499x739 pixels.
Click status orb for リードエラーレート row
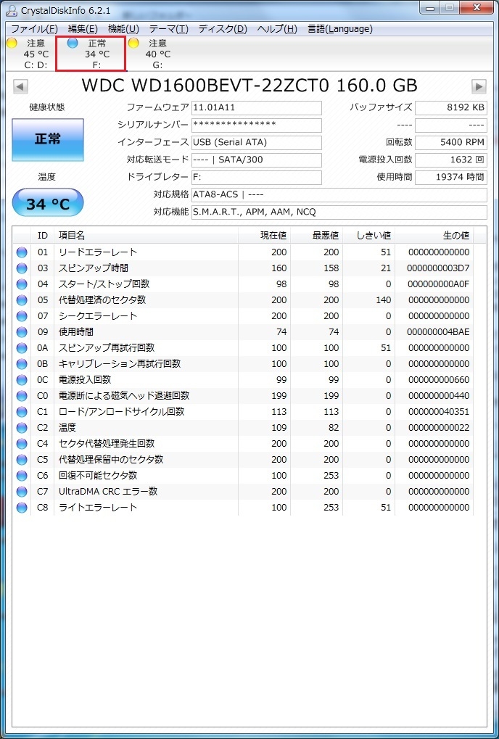(x=22, y=252)
